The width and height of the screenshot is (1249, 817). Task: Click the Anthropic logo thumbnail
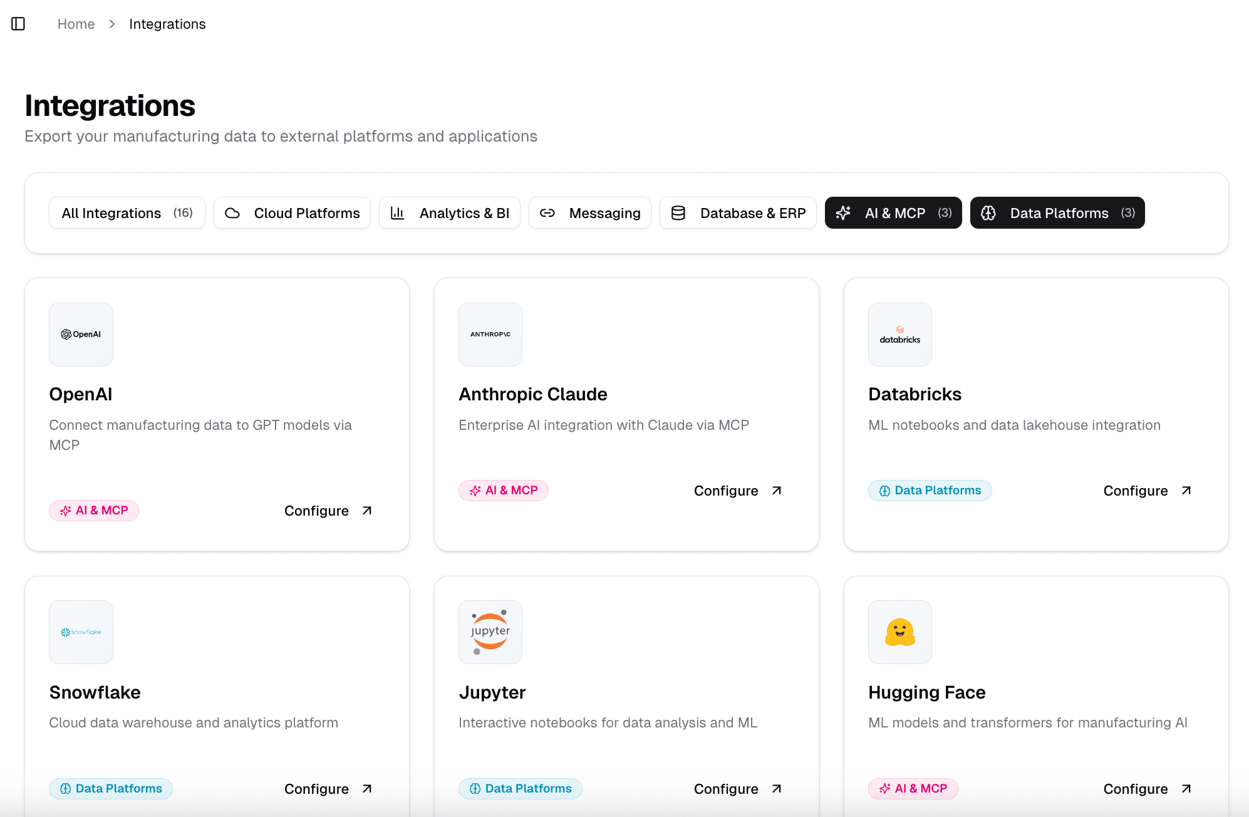490,335
